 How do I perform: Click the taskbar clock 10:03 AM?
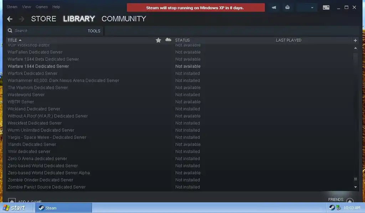click(x=352, y=208)
